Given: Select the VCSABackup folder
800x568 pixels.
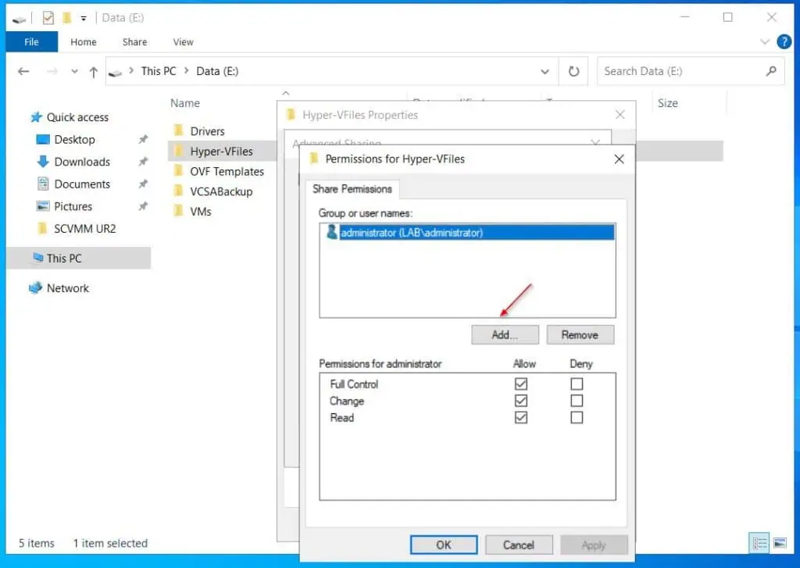Looking at the screenshot, I should coord(221,191).
